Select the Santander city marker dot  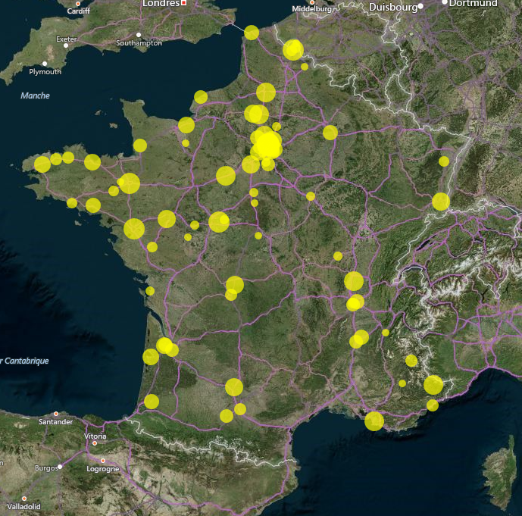[x=56, y=414]
